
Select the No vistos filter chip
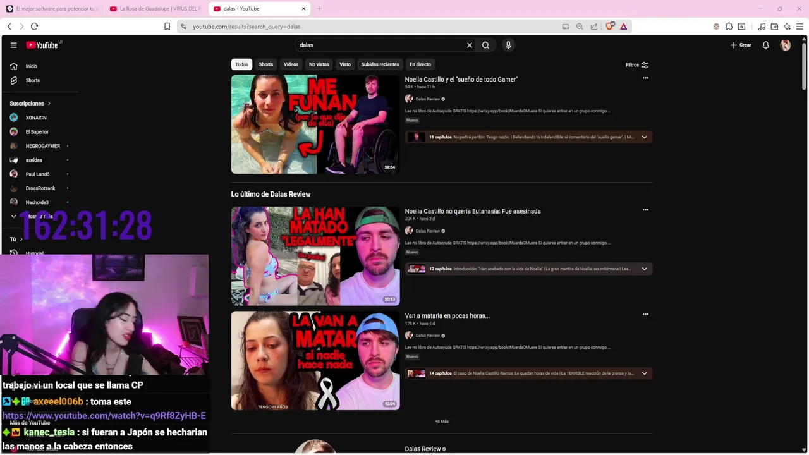click(319, 64)
